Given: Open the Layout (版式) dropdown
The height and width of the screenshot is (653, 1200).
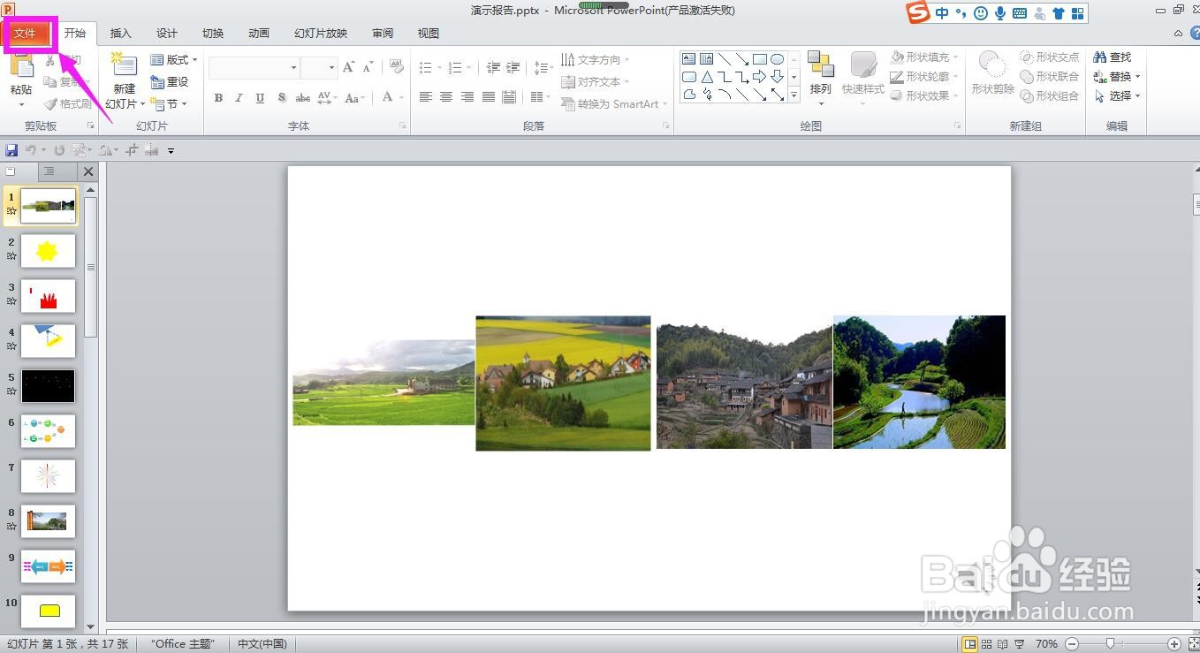Looking at the screenshot, I should pyautogui.click(x=174, y=59).
